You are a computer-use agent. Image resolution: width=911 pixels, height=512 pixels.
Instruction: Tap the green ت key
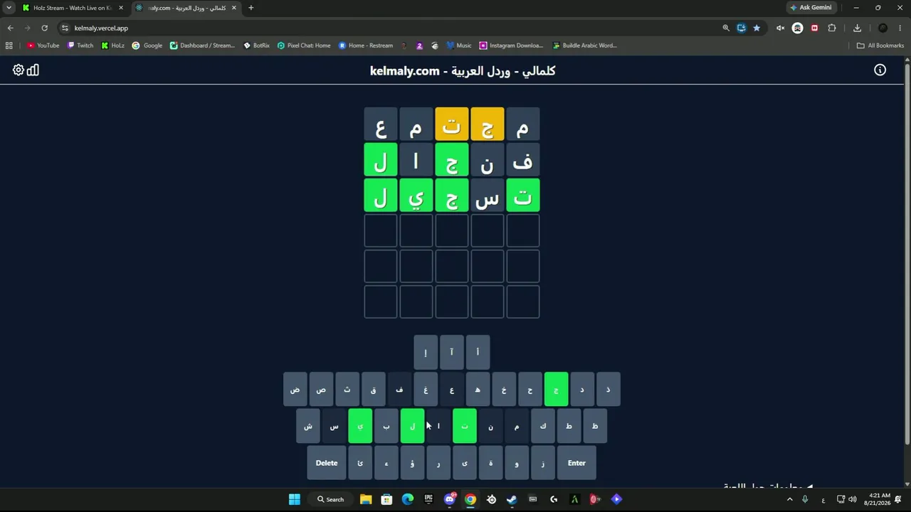pyautogui.click(x=465, y=426)
